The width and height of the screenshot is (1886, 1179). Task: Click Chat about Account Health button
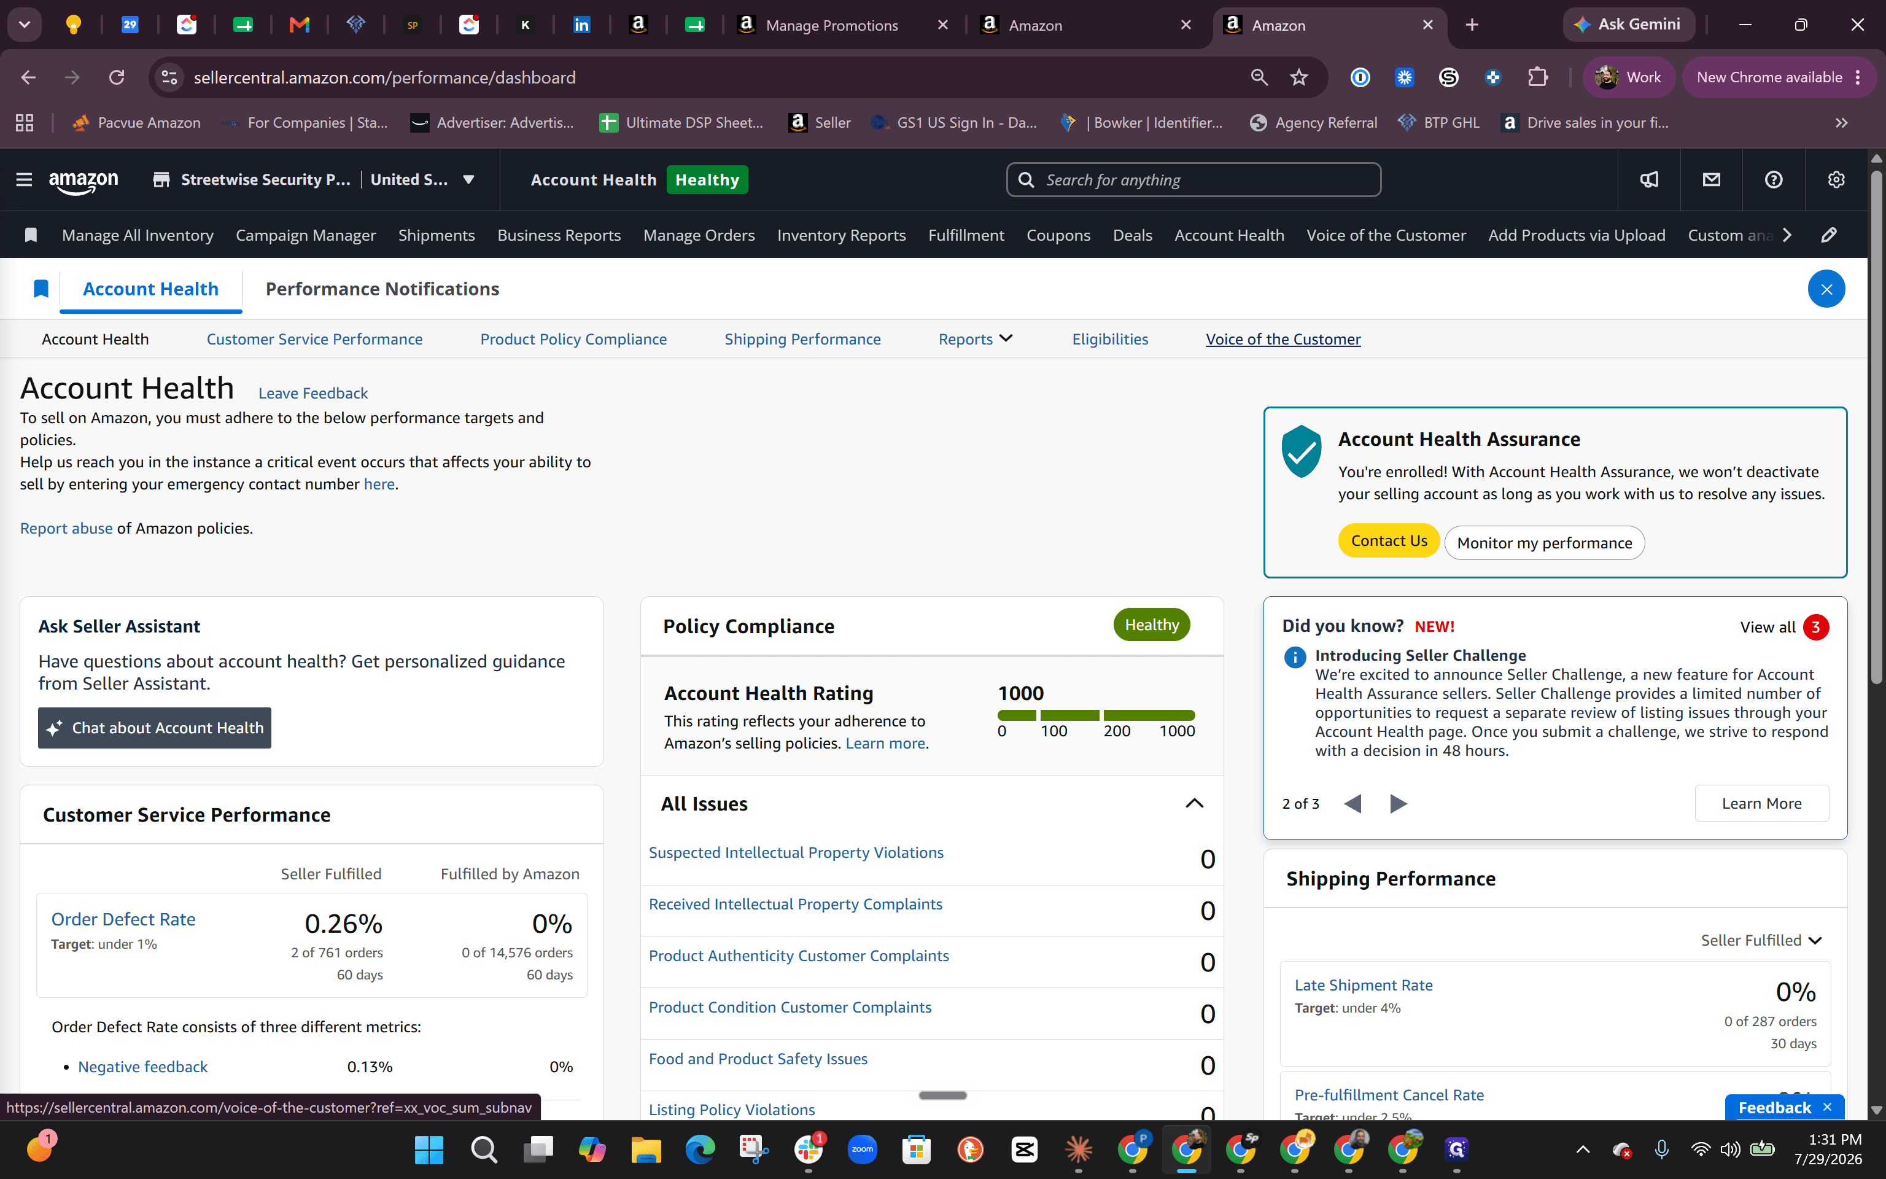(x=154, y=728)
